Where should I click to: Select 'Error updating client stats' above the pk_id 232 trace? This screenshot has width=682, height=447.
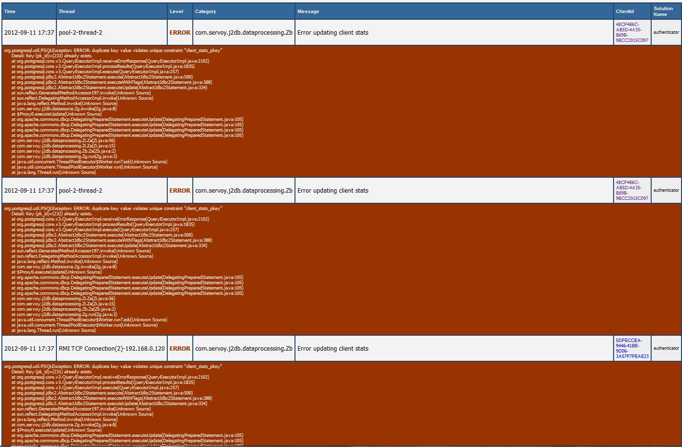(333, 190)
